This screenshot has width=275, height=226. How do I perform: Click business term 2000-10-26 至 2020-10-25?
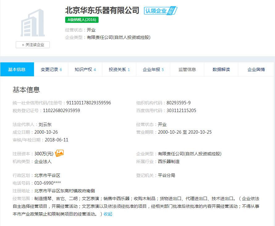point(185,132)
